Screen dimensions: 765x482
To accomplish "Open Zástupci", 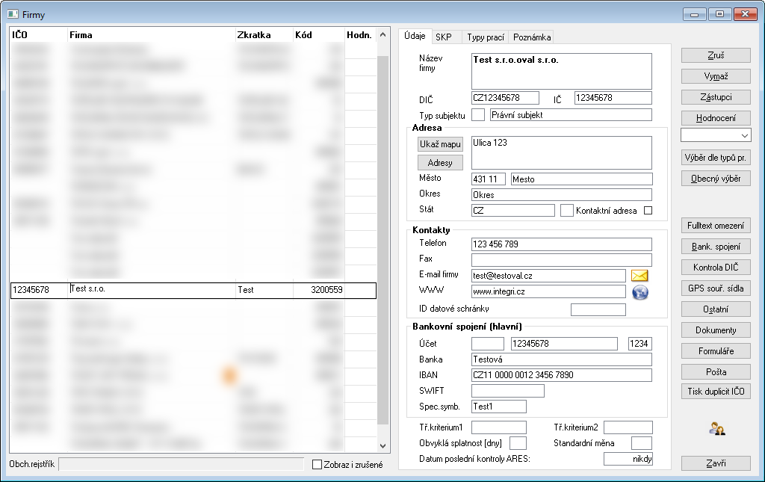I will 716,97.
